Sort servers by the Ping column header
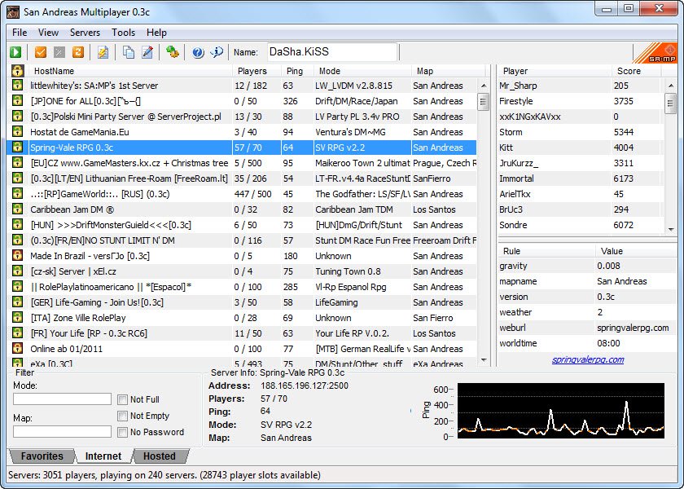The image size is (684, 489). 297,71
